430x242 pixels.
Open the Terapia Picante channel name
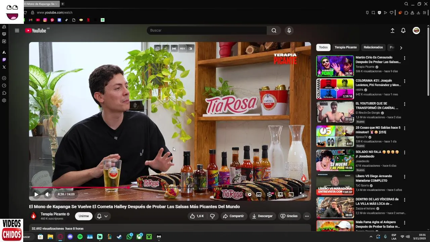53,214
